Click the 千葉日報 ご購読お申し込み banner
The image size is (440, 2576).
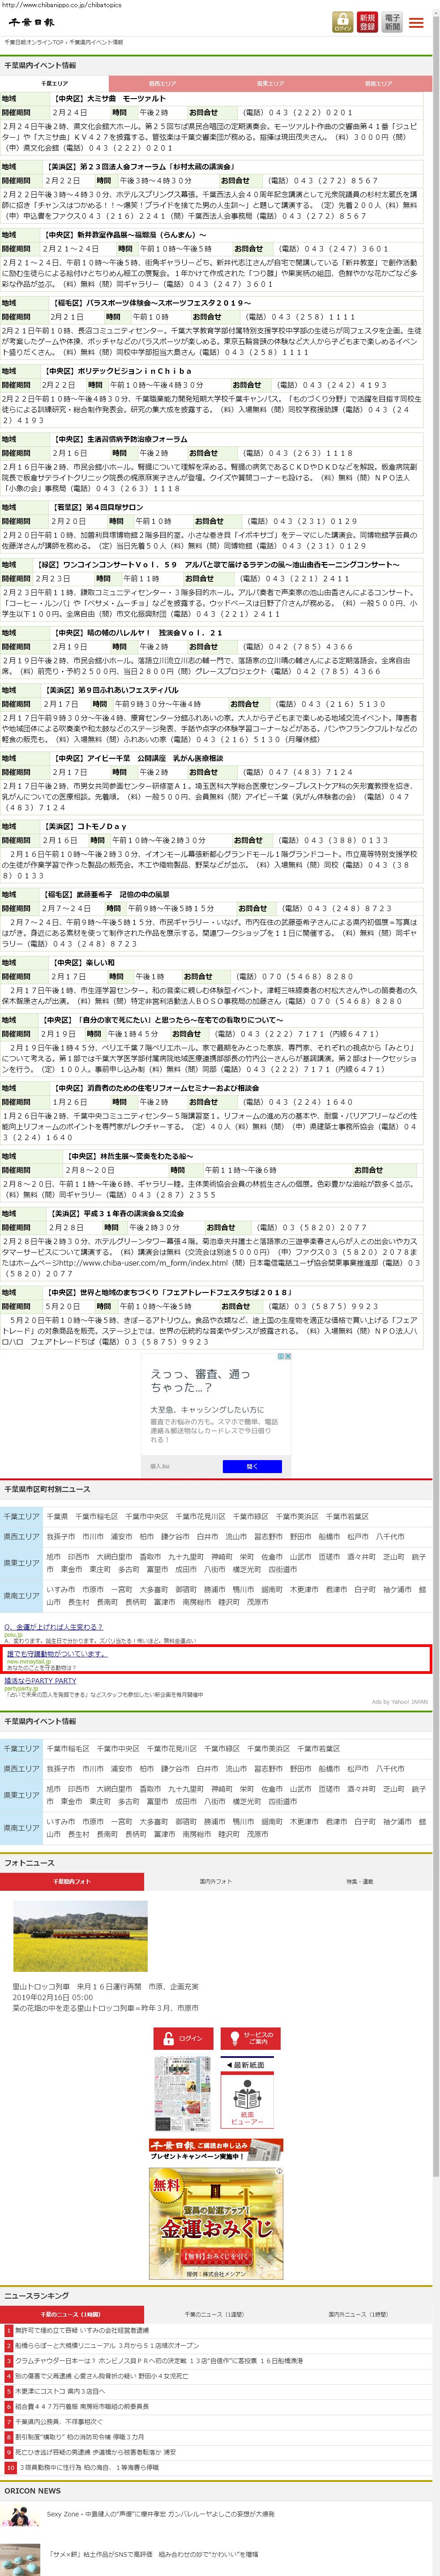(x=217, y=2150)
